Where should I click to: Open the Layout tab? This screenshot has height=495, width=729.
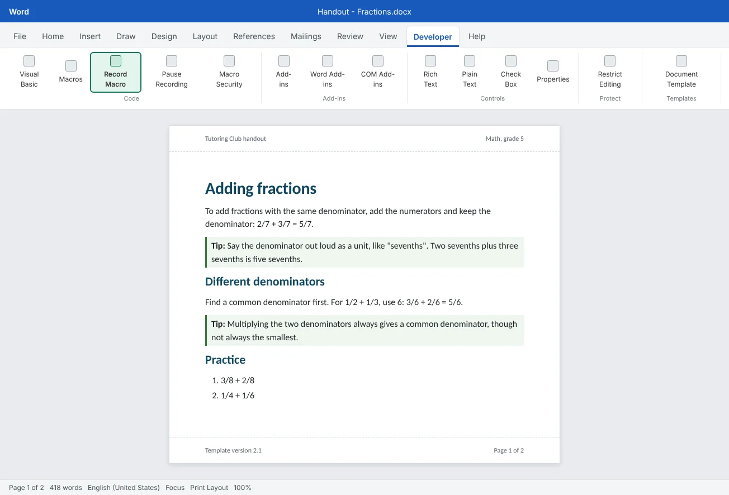pyautogui.click(x=205, y=36)
